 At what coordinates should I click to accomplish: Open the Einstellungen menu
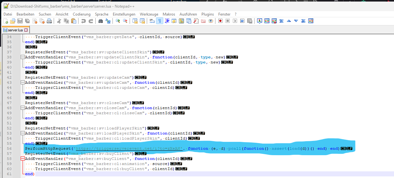pyautogui.click(x=124, y=14)
